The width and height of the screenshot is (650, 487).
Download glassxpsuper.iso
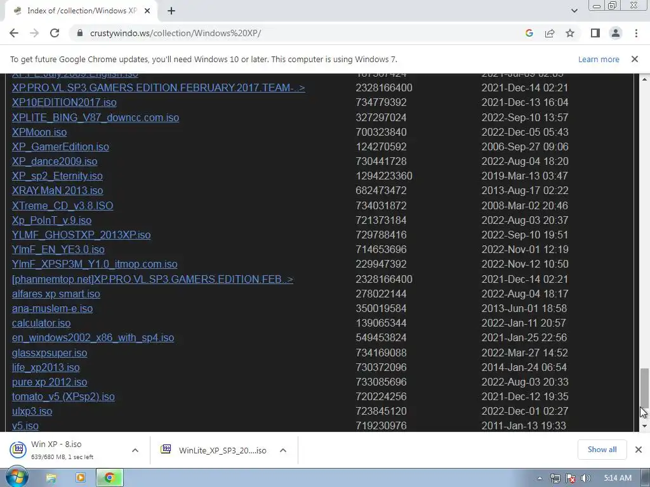[x=50, y=353]
